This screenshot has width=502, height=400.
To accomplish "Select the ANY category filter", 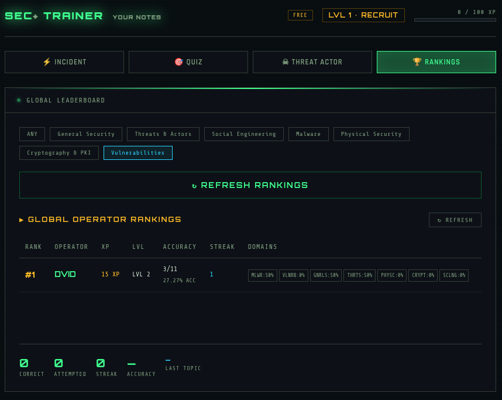I will click(32, 134).
